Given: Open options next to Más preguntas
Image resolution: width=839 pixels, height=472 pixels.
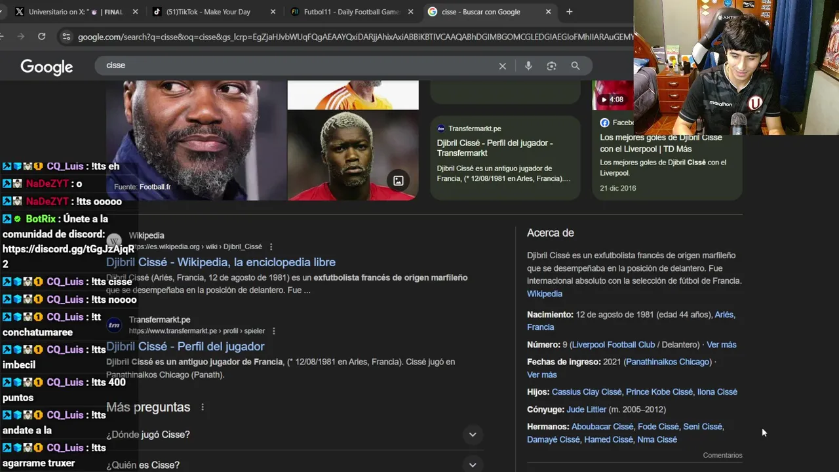Looking at the screenshot, I should (203, 407).
